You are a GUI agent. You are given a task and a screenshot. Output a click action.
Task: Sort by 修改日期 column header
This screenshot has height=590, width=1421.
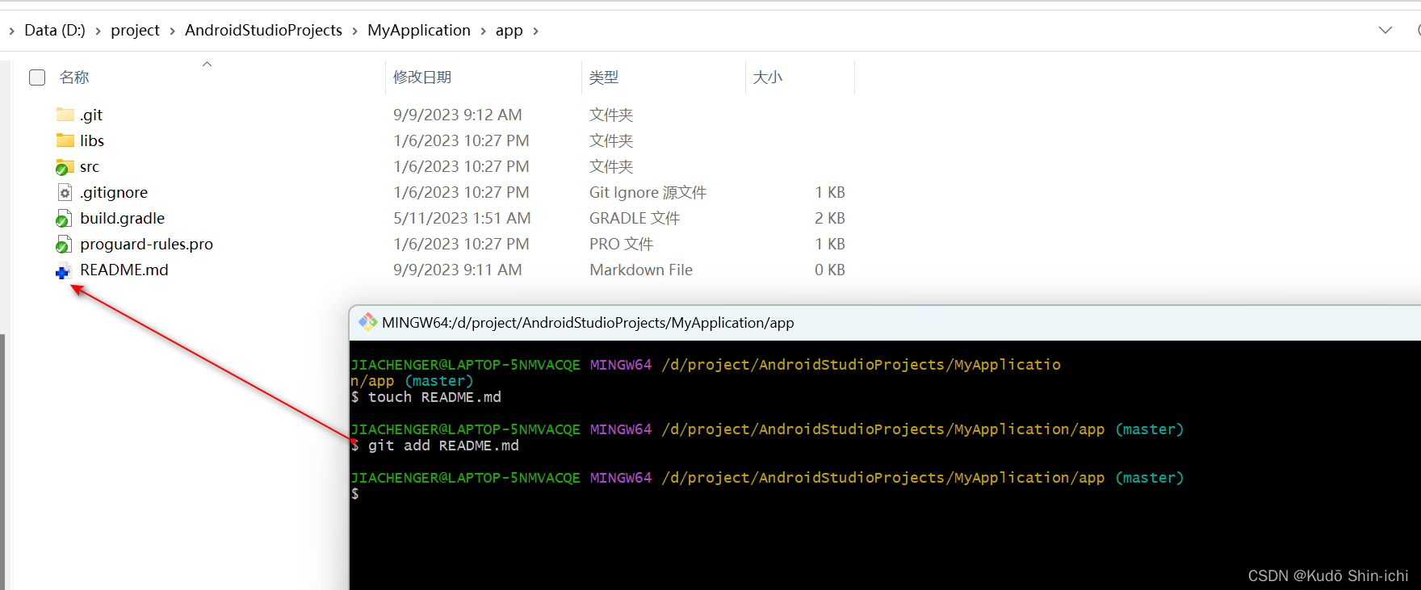[422, 77]
